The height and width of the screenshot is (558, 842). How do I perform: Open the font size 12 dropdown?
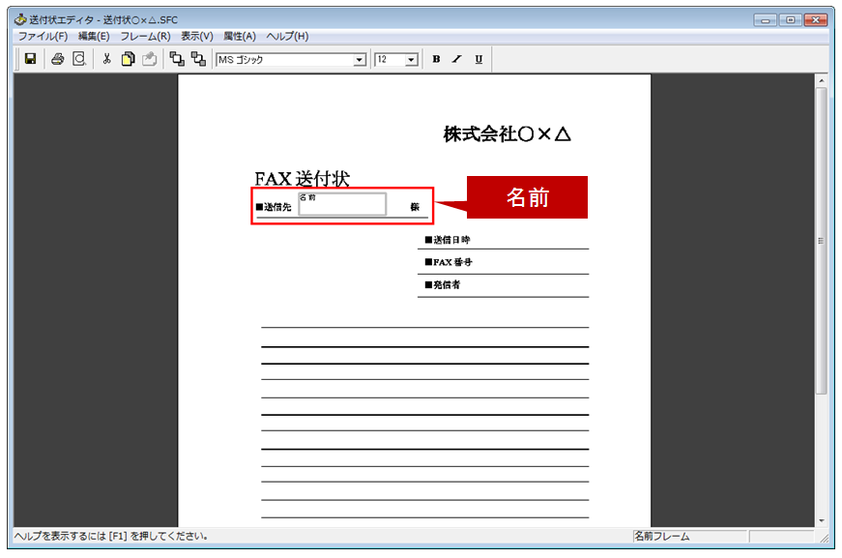412,60
